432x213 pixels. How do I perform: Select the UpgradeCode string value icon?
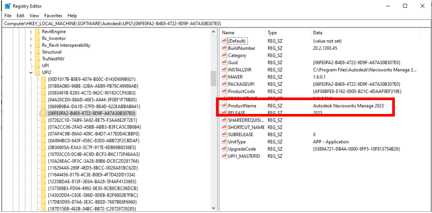tap(224, 149)
